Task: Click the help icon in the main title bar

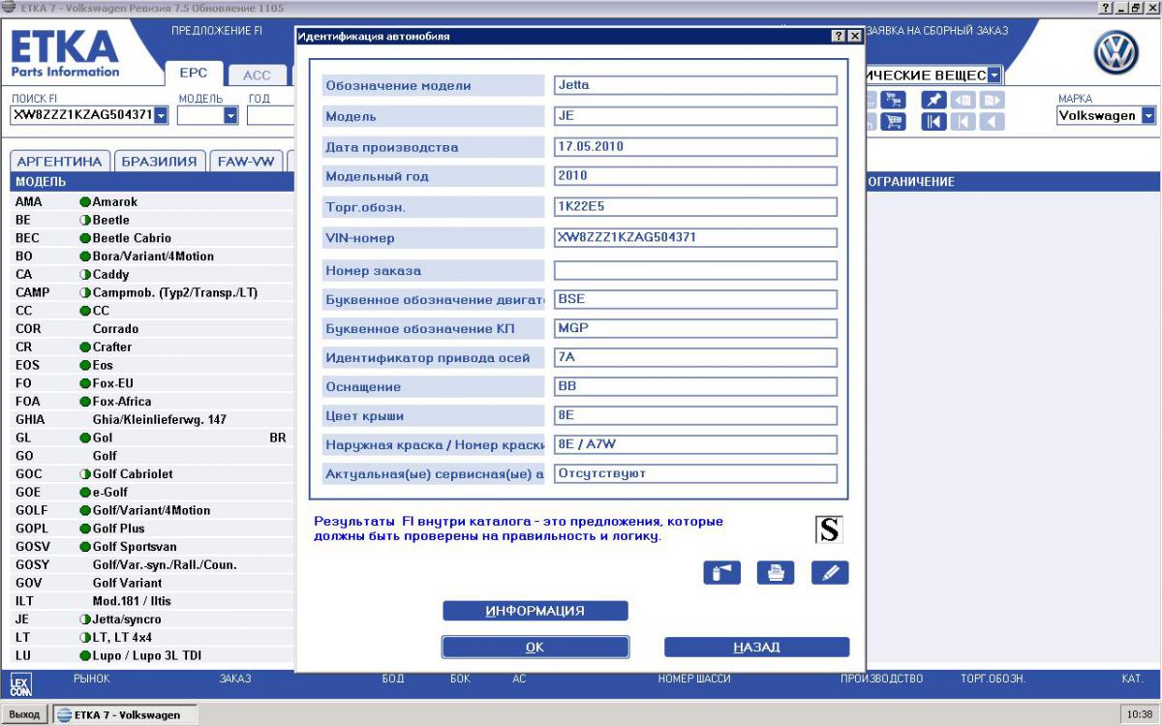Action: 1106,8
